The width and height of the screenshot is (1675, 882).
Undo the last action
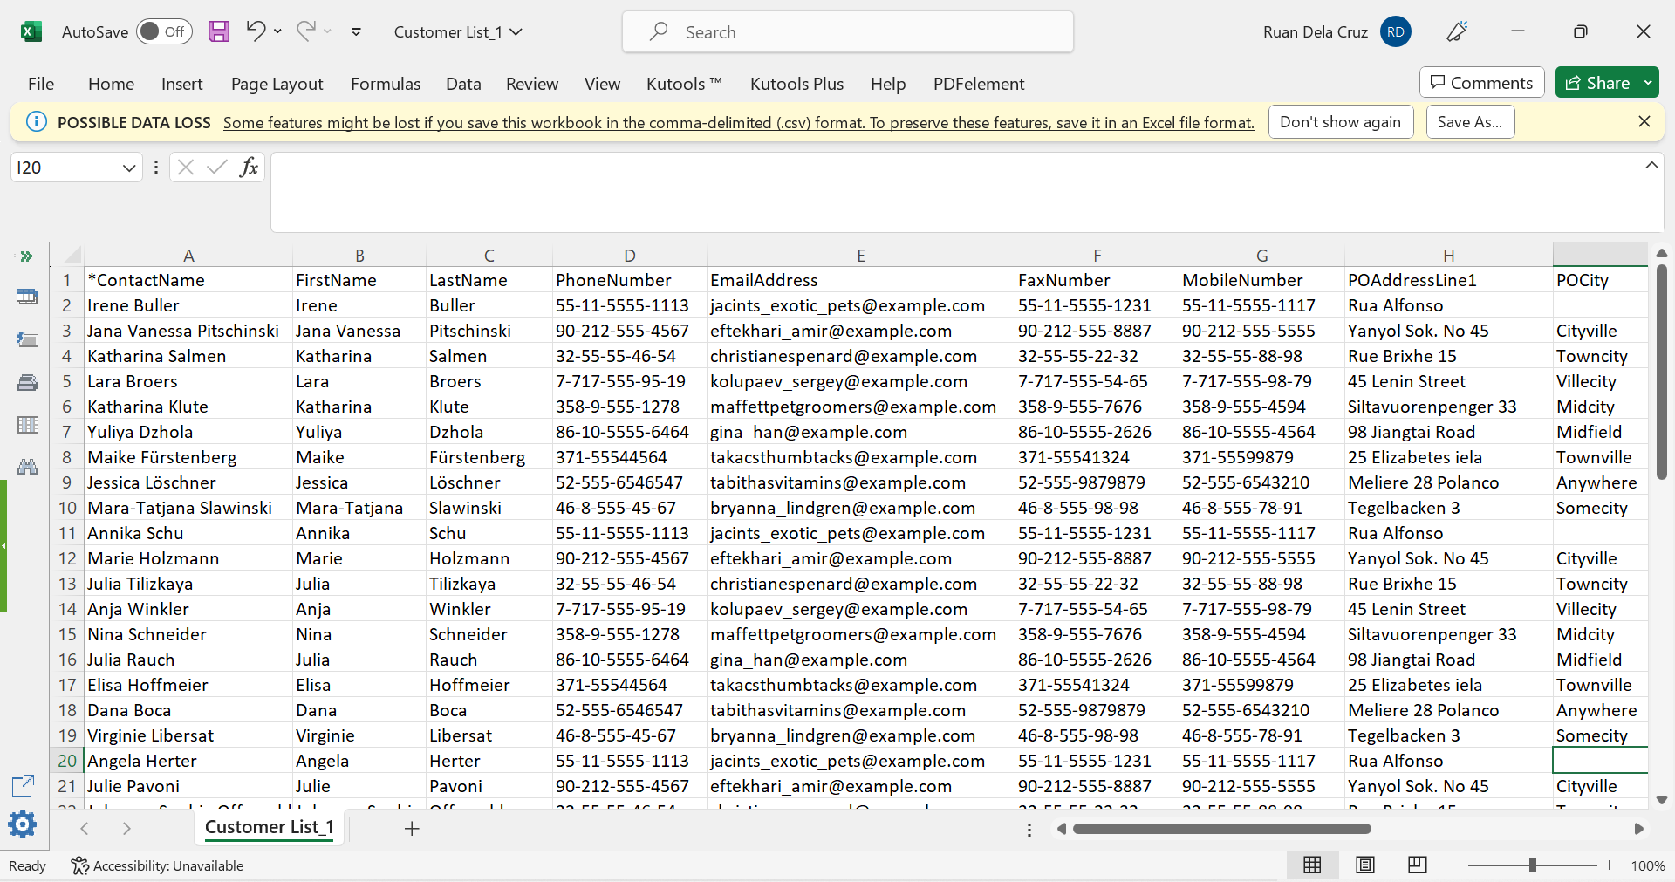(256, 31)
